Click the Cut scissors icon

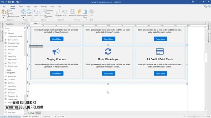8,10
